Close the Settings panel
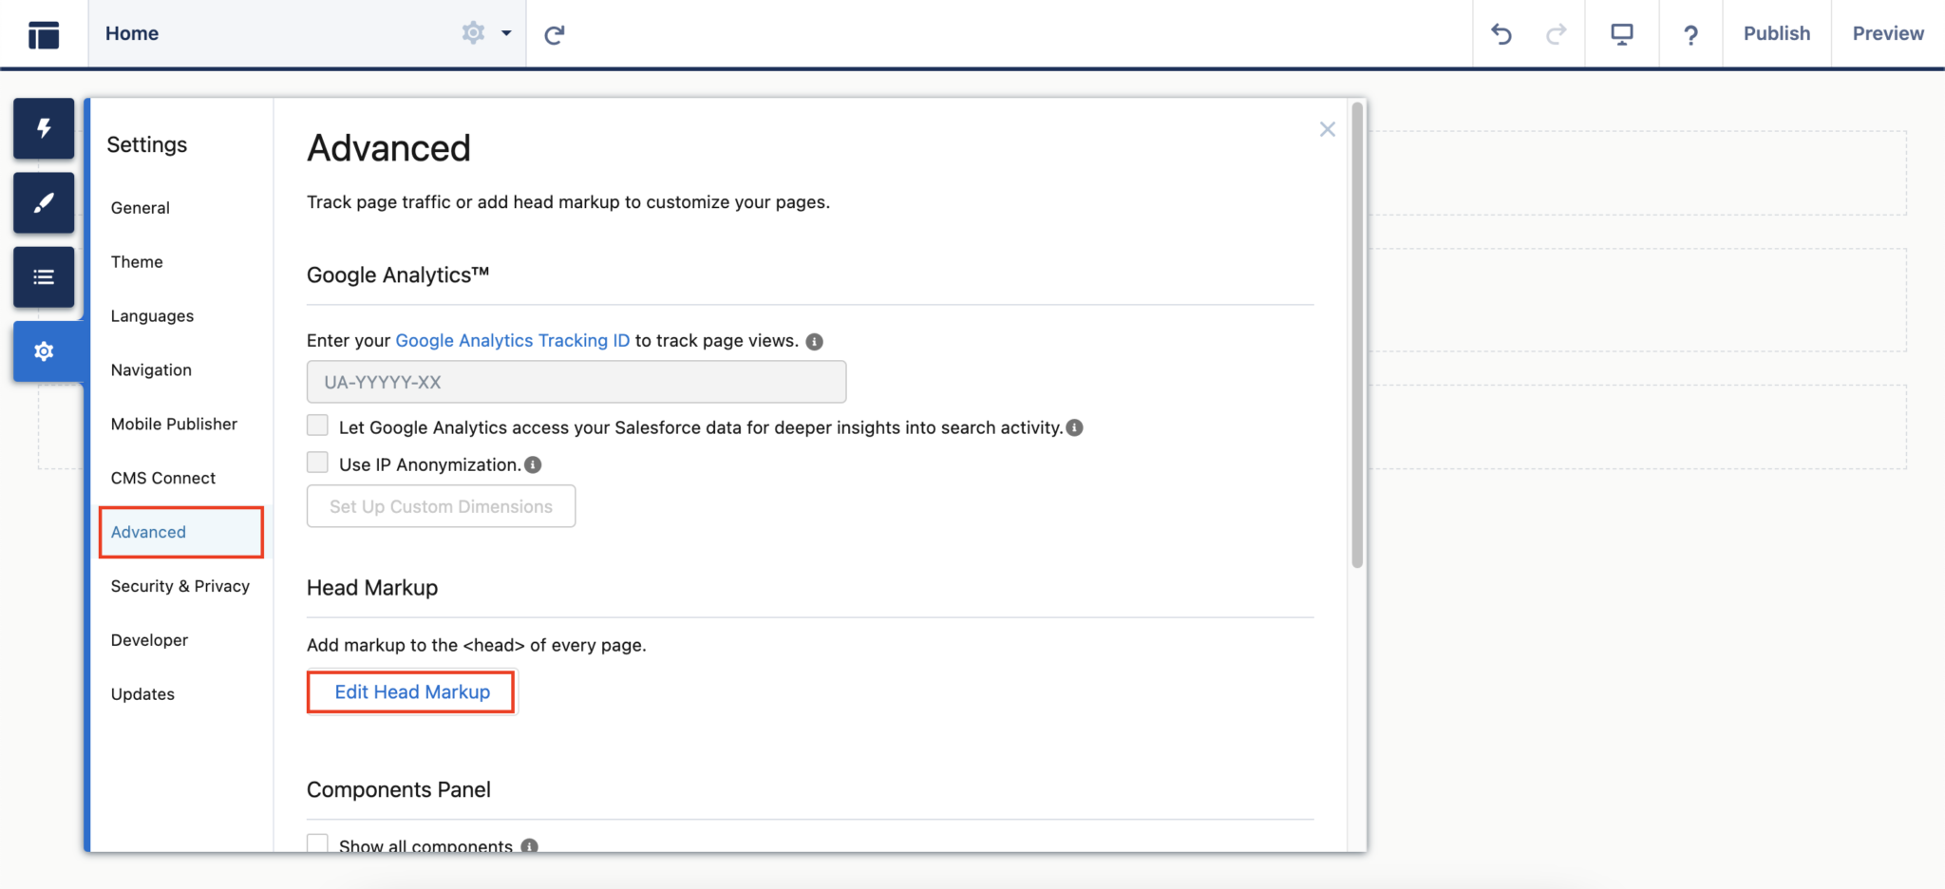The image size is (1945, 889). [x=1328, y=129]
